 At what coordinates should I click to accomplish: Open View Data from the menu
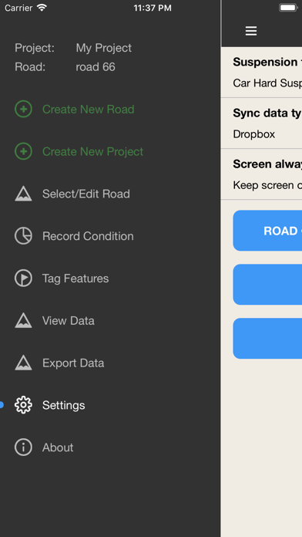coord(69,320)
